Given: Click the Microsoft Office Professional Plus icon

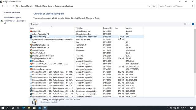Looking at the screenshot, I should (31, 64).
